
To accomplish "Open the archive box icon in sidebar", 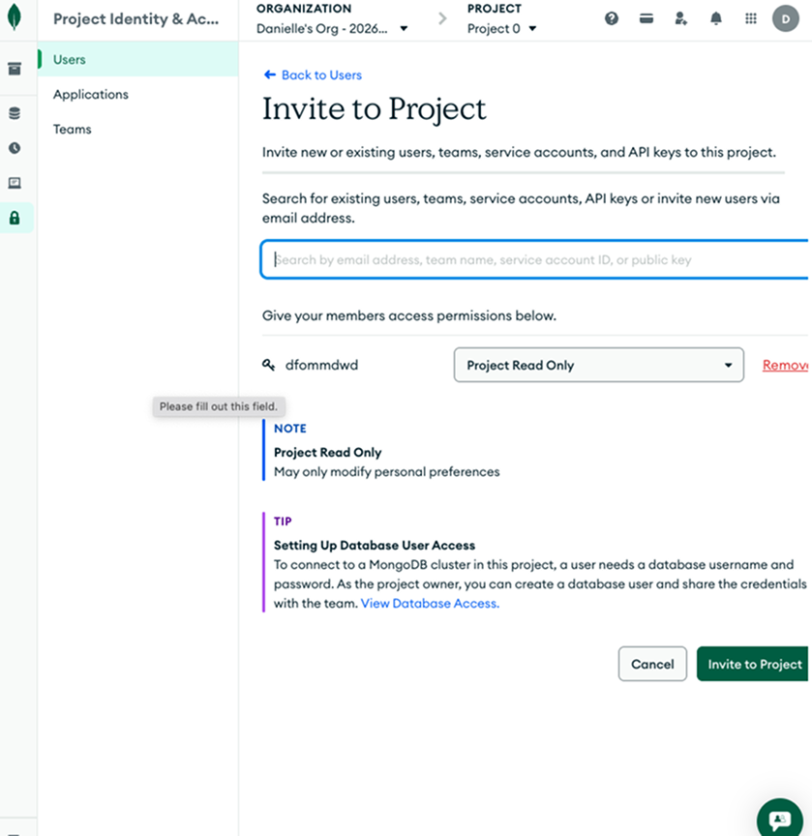I will pyautogui.click(x=15, y=69).
